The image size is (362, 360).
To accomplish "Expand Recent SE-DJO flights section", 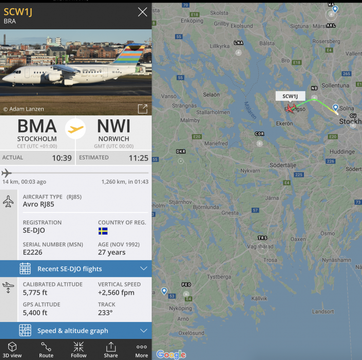I will pos(76,268).
